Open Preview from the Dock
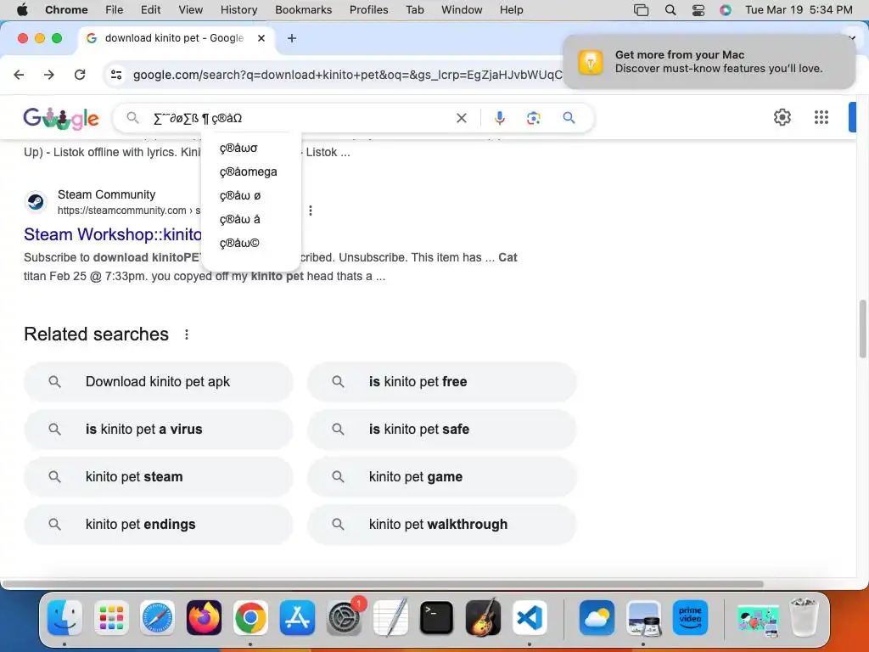 point(643,618)
